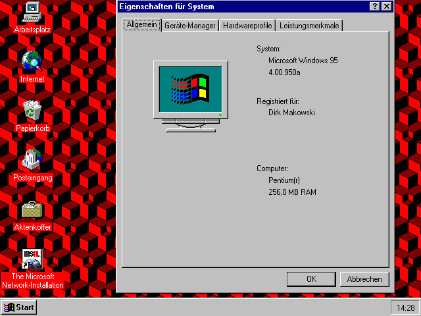The image size is (421, 316).
Task: Click the Registriert für: label
Action: pyautogui.click(x=278, y=101)
